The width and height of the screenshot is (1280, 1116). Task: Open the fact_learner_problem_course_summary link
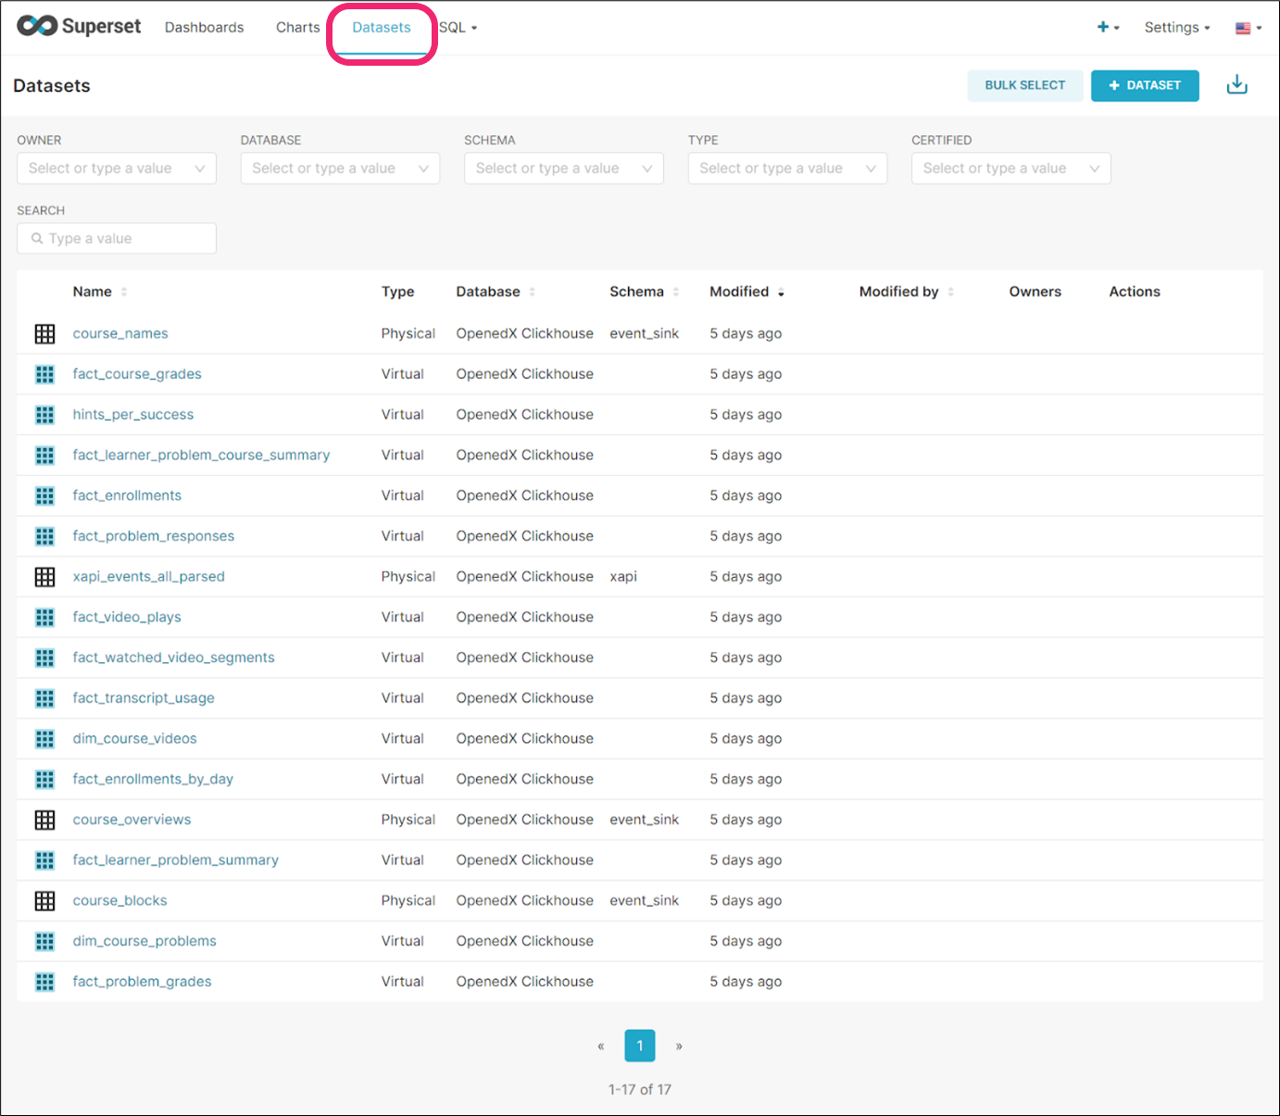tap(201, 455)
